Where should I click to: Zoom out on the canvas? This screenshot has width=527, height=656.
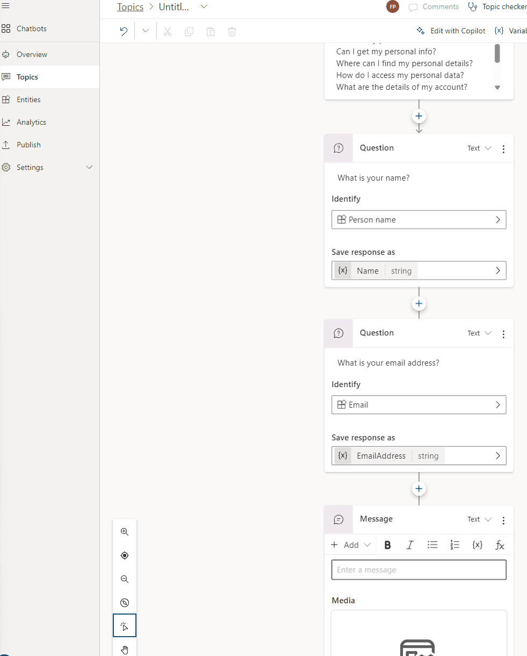125,579
